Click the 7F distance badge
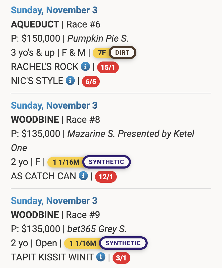The width and height of the screenshot is (222, 268). [x=102, y=53]
